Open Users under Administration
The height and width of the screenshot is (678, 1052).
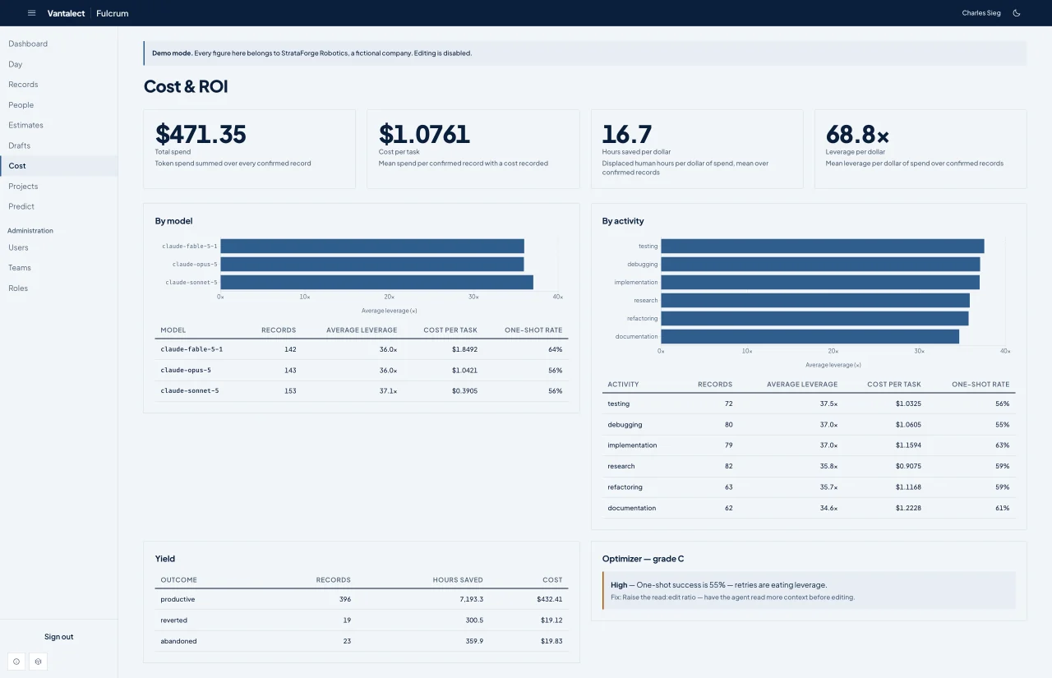coord(58,247)
